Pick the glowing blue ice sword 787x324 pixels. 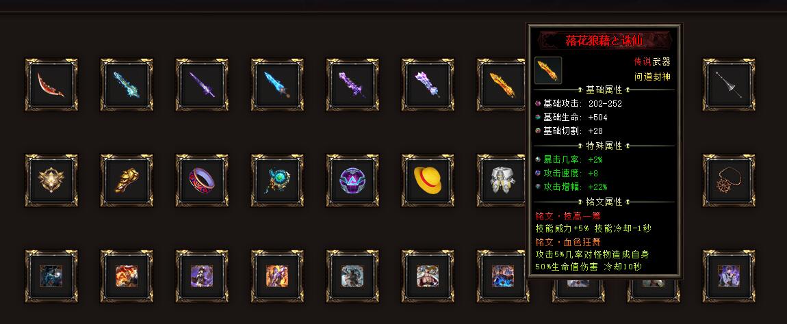click(x=277, y=85)
